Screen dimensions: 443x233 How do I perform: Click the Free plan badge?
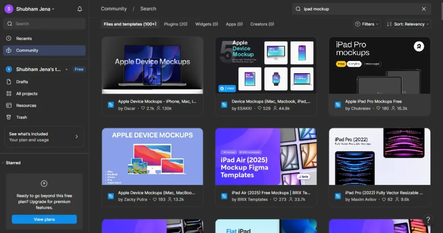point(79,69)
